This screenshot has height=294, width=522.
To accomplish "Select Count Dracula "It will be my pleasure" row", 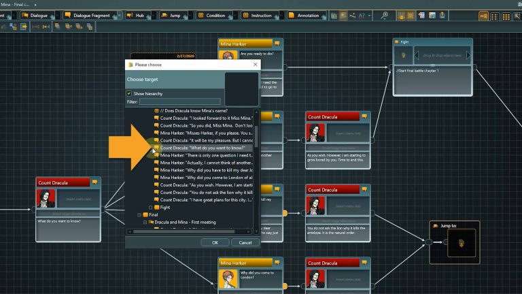I will coord(203,140).
